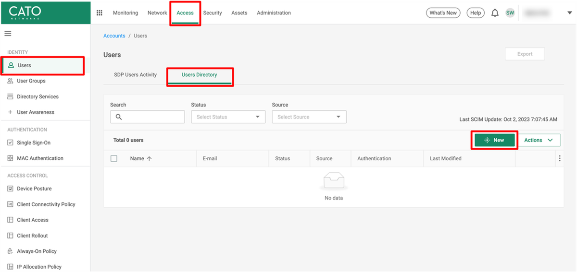Click the SW user avatar
Viewport: 577px width, 272px height.
(510, 13)
